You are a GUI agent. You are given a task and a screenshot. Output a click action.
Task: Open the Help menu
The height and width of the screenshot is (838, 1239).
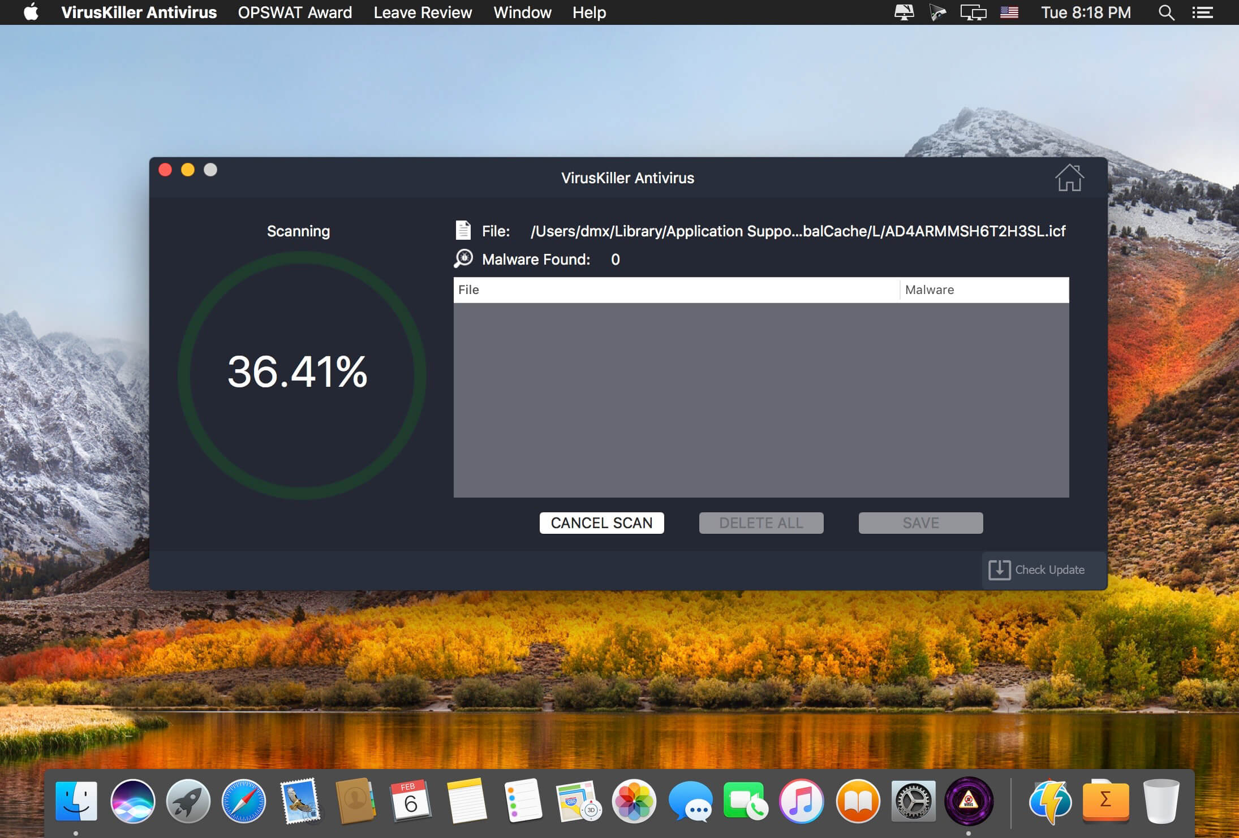coord(589,12)
